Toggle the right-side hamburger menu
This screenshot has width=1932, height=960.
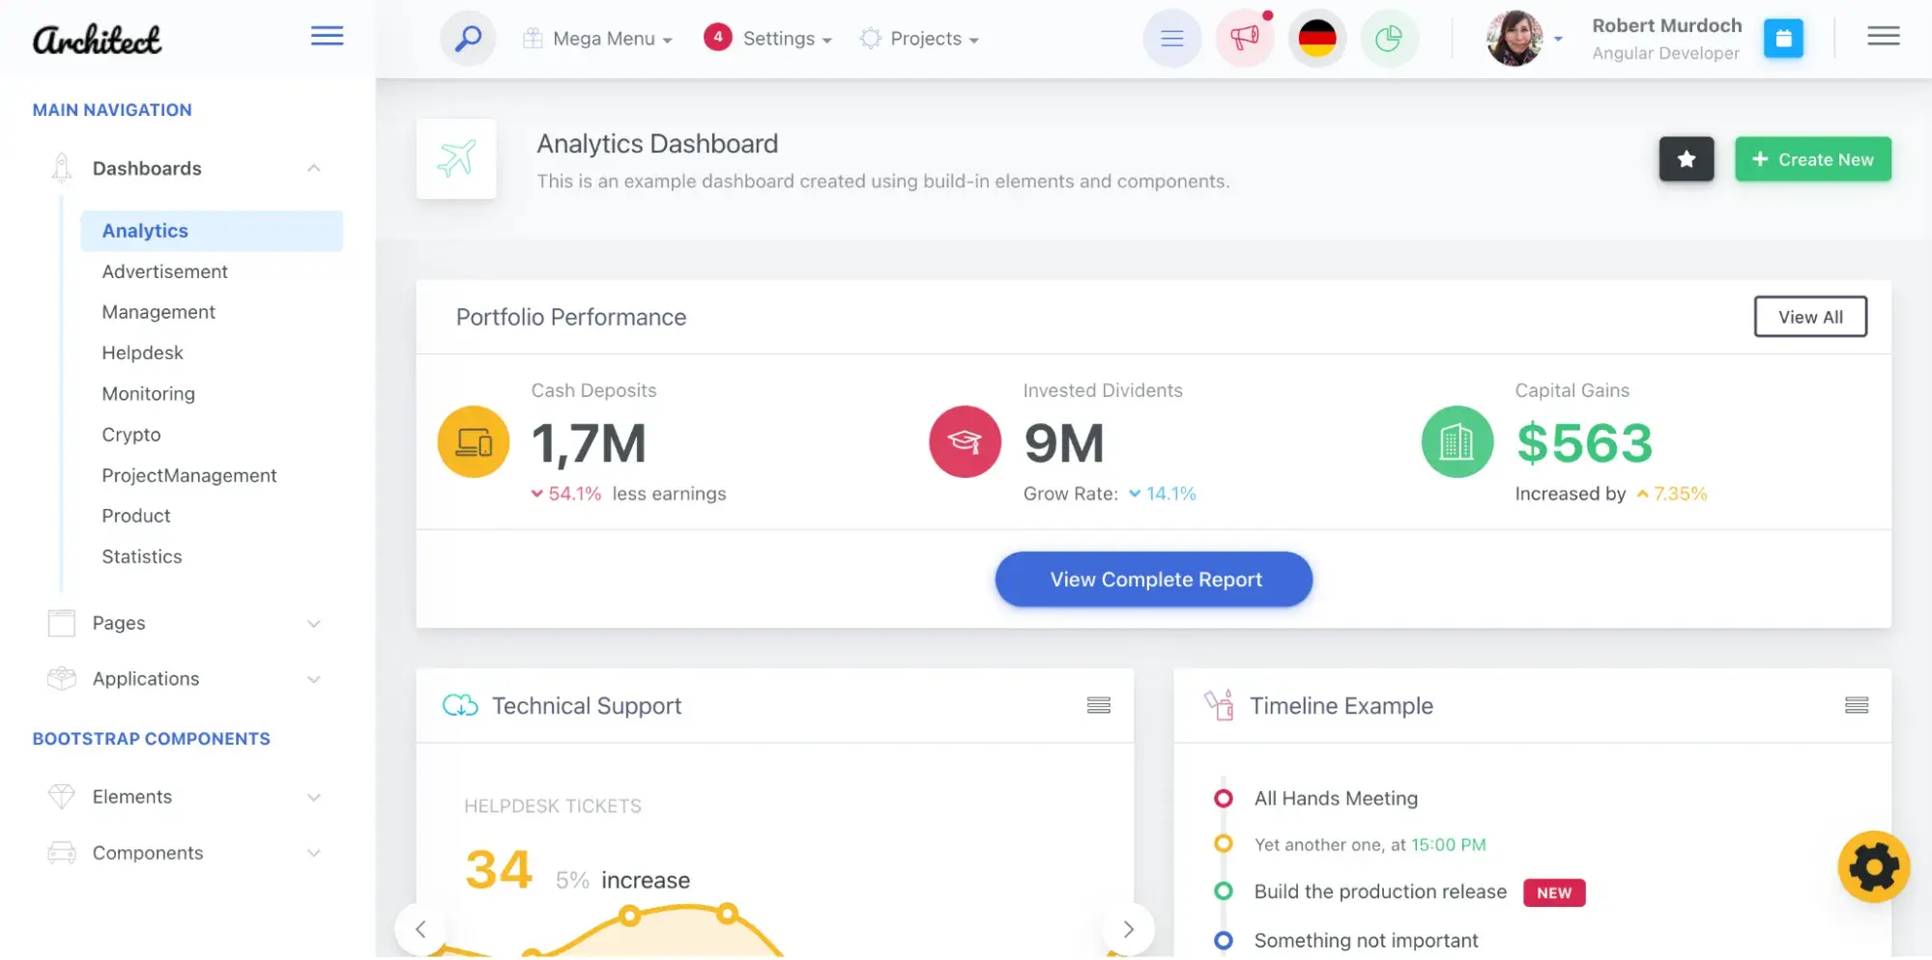point(1883,37)
